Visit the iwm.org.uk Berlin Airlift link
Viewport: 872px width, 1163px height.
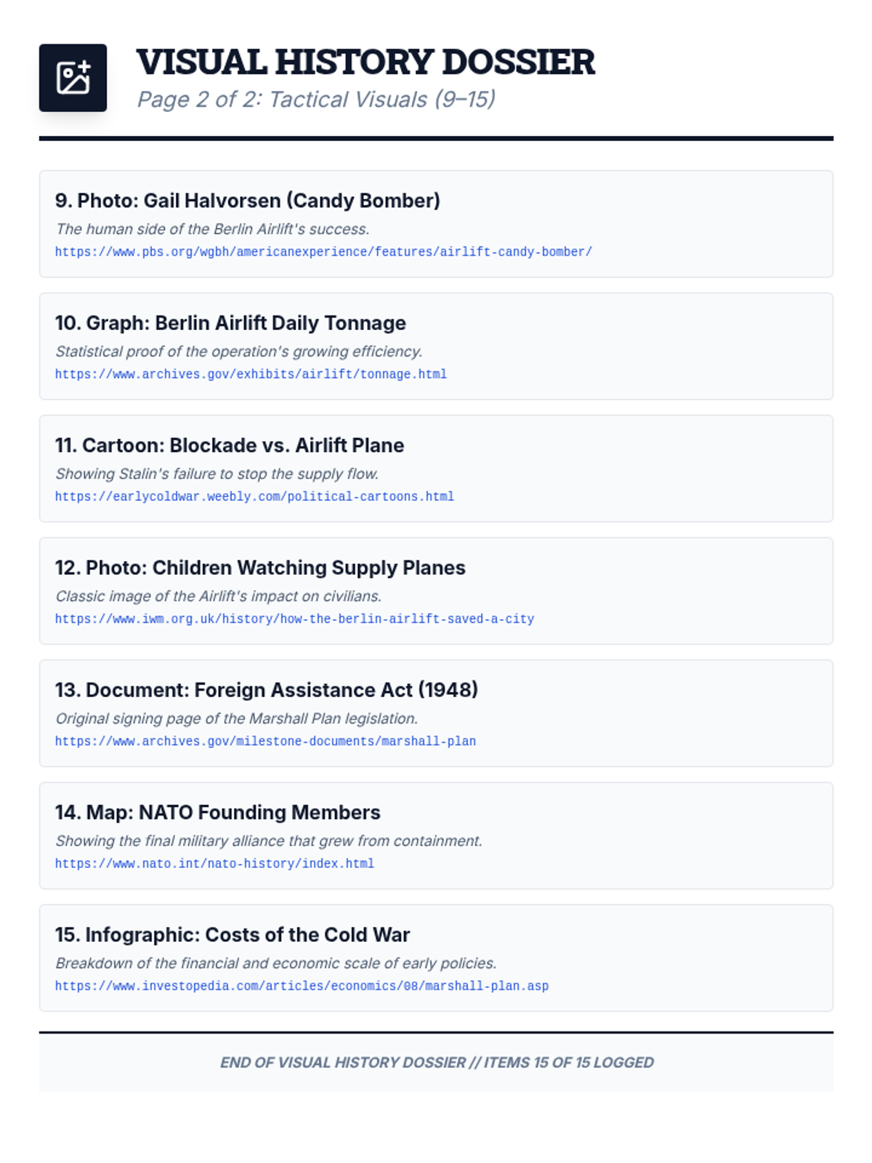tap(294, 619)
